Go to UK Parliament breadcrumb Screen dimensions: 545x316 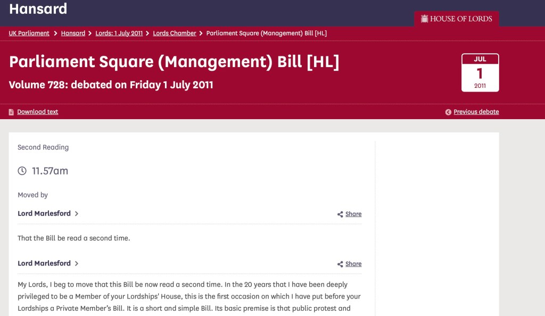[29, 33]
